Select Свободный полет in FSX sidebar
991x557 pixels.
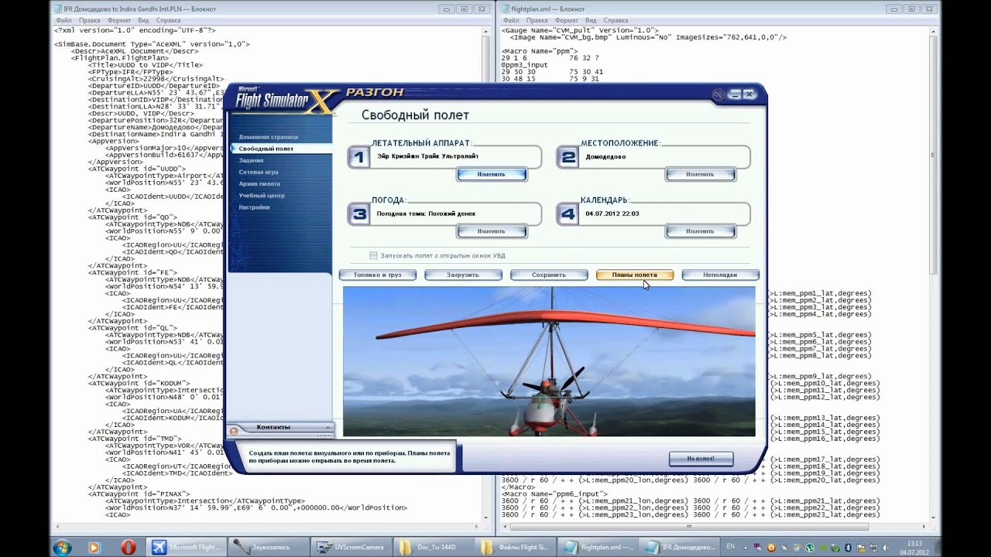(x=266, y=149)
